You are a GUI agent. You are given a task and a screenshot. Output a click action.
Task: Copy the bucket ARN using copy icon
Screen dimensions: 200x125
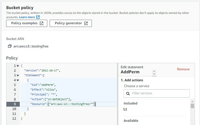[10, 46]
